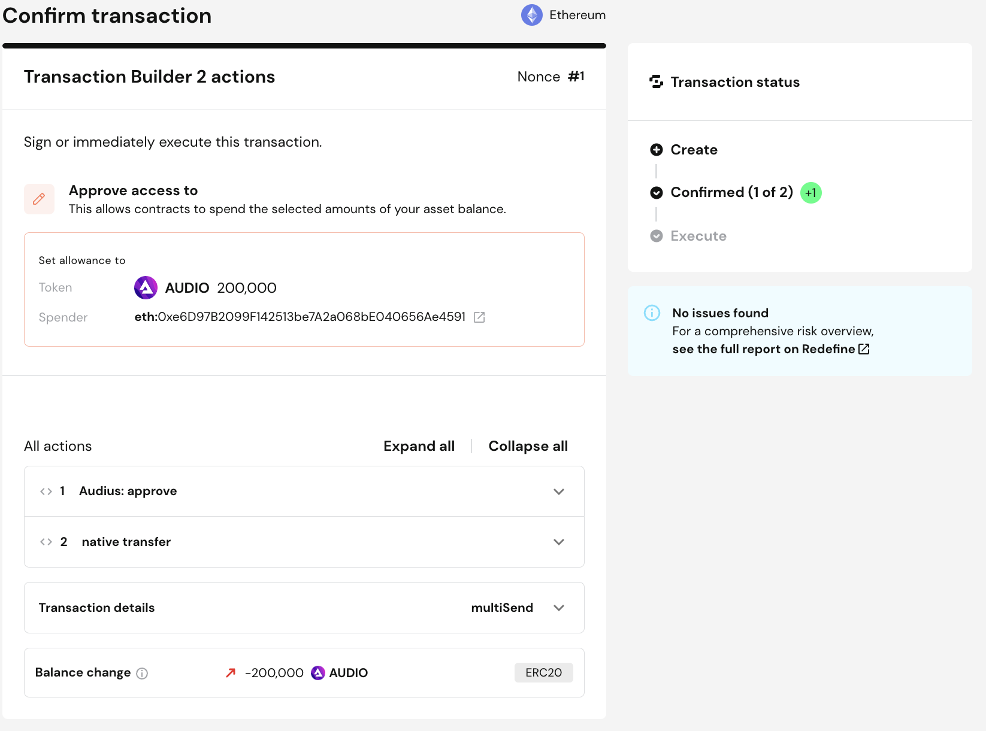Open spender address in block explorer icon
Image resolution: width=986 pixels, height=731 pixels.
(x=479, y=317)
